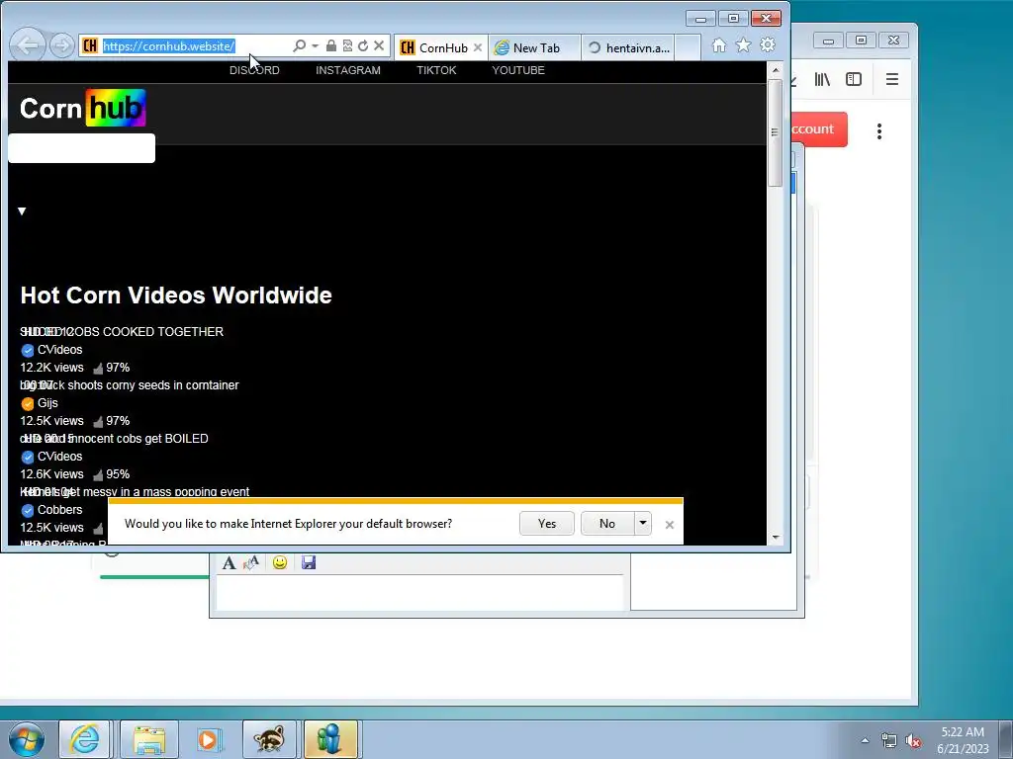Click the muted volume speaker tray icon
This screenshot has height=759, width=1013.
(913, 741)
